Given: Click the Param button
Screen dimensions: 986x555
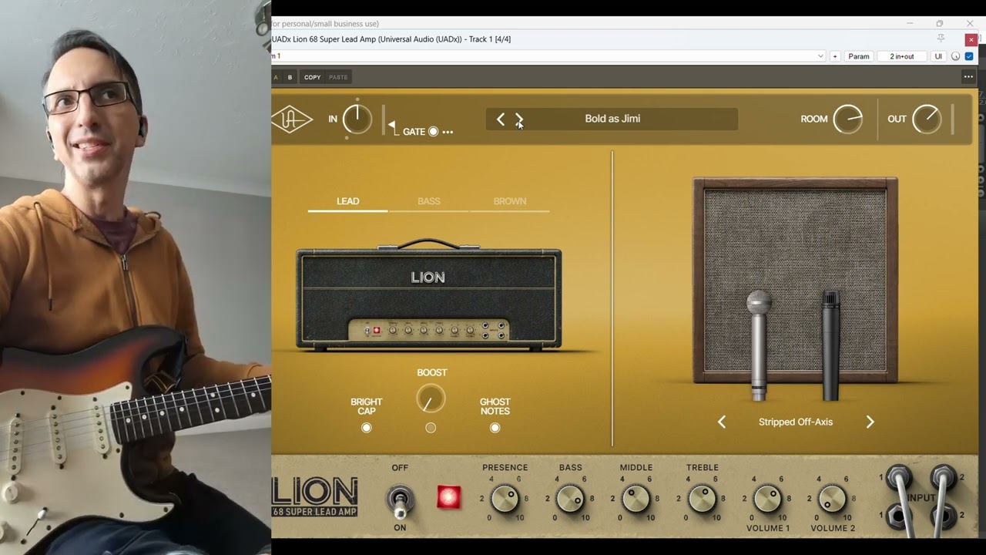Looking at the screenshot, I should point(859,56).
